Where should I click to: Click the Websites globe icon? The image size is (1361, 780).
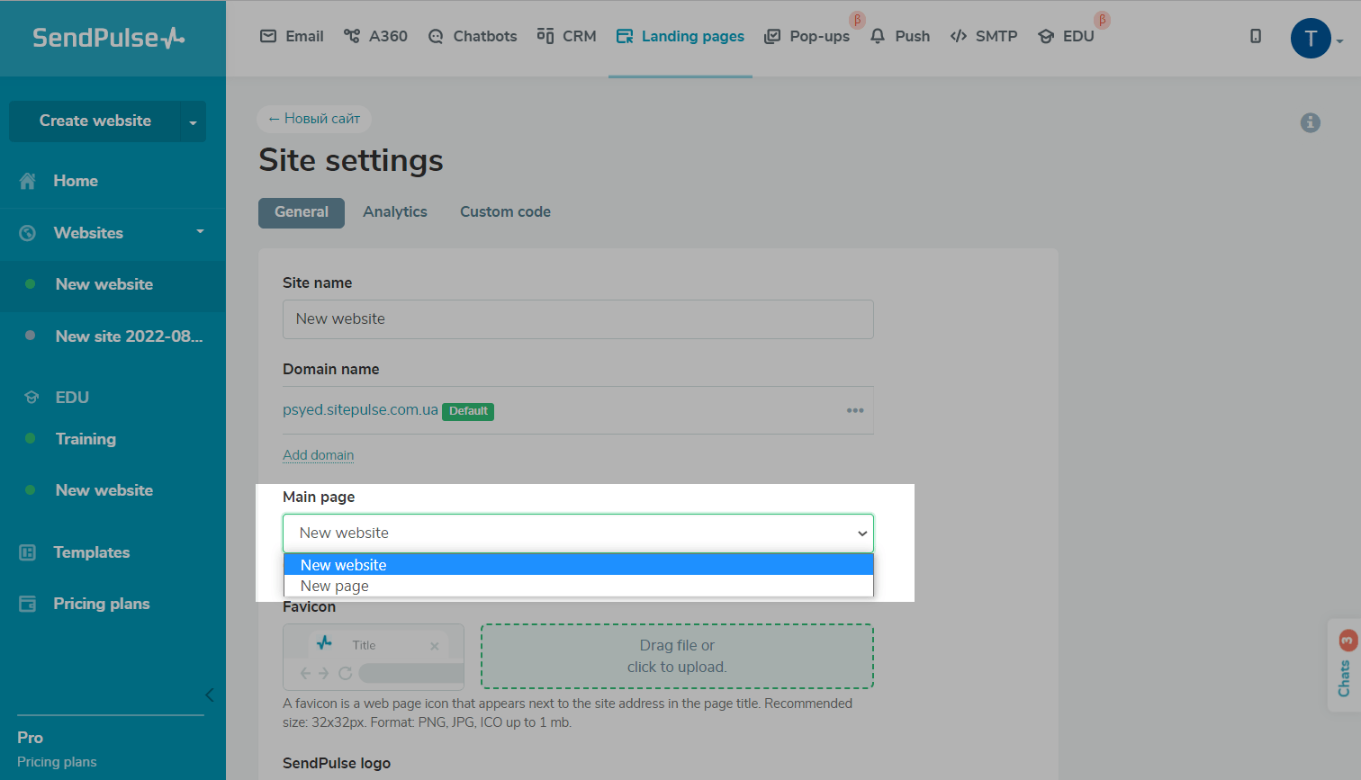(28, 233)
